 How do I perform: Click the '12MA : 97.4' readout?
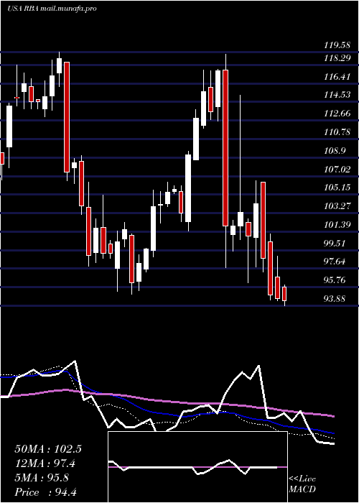point(46,463)
